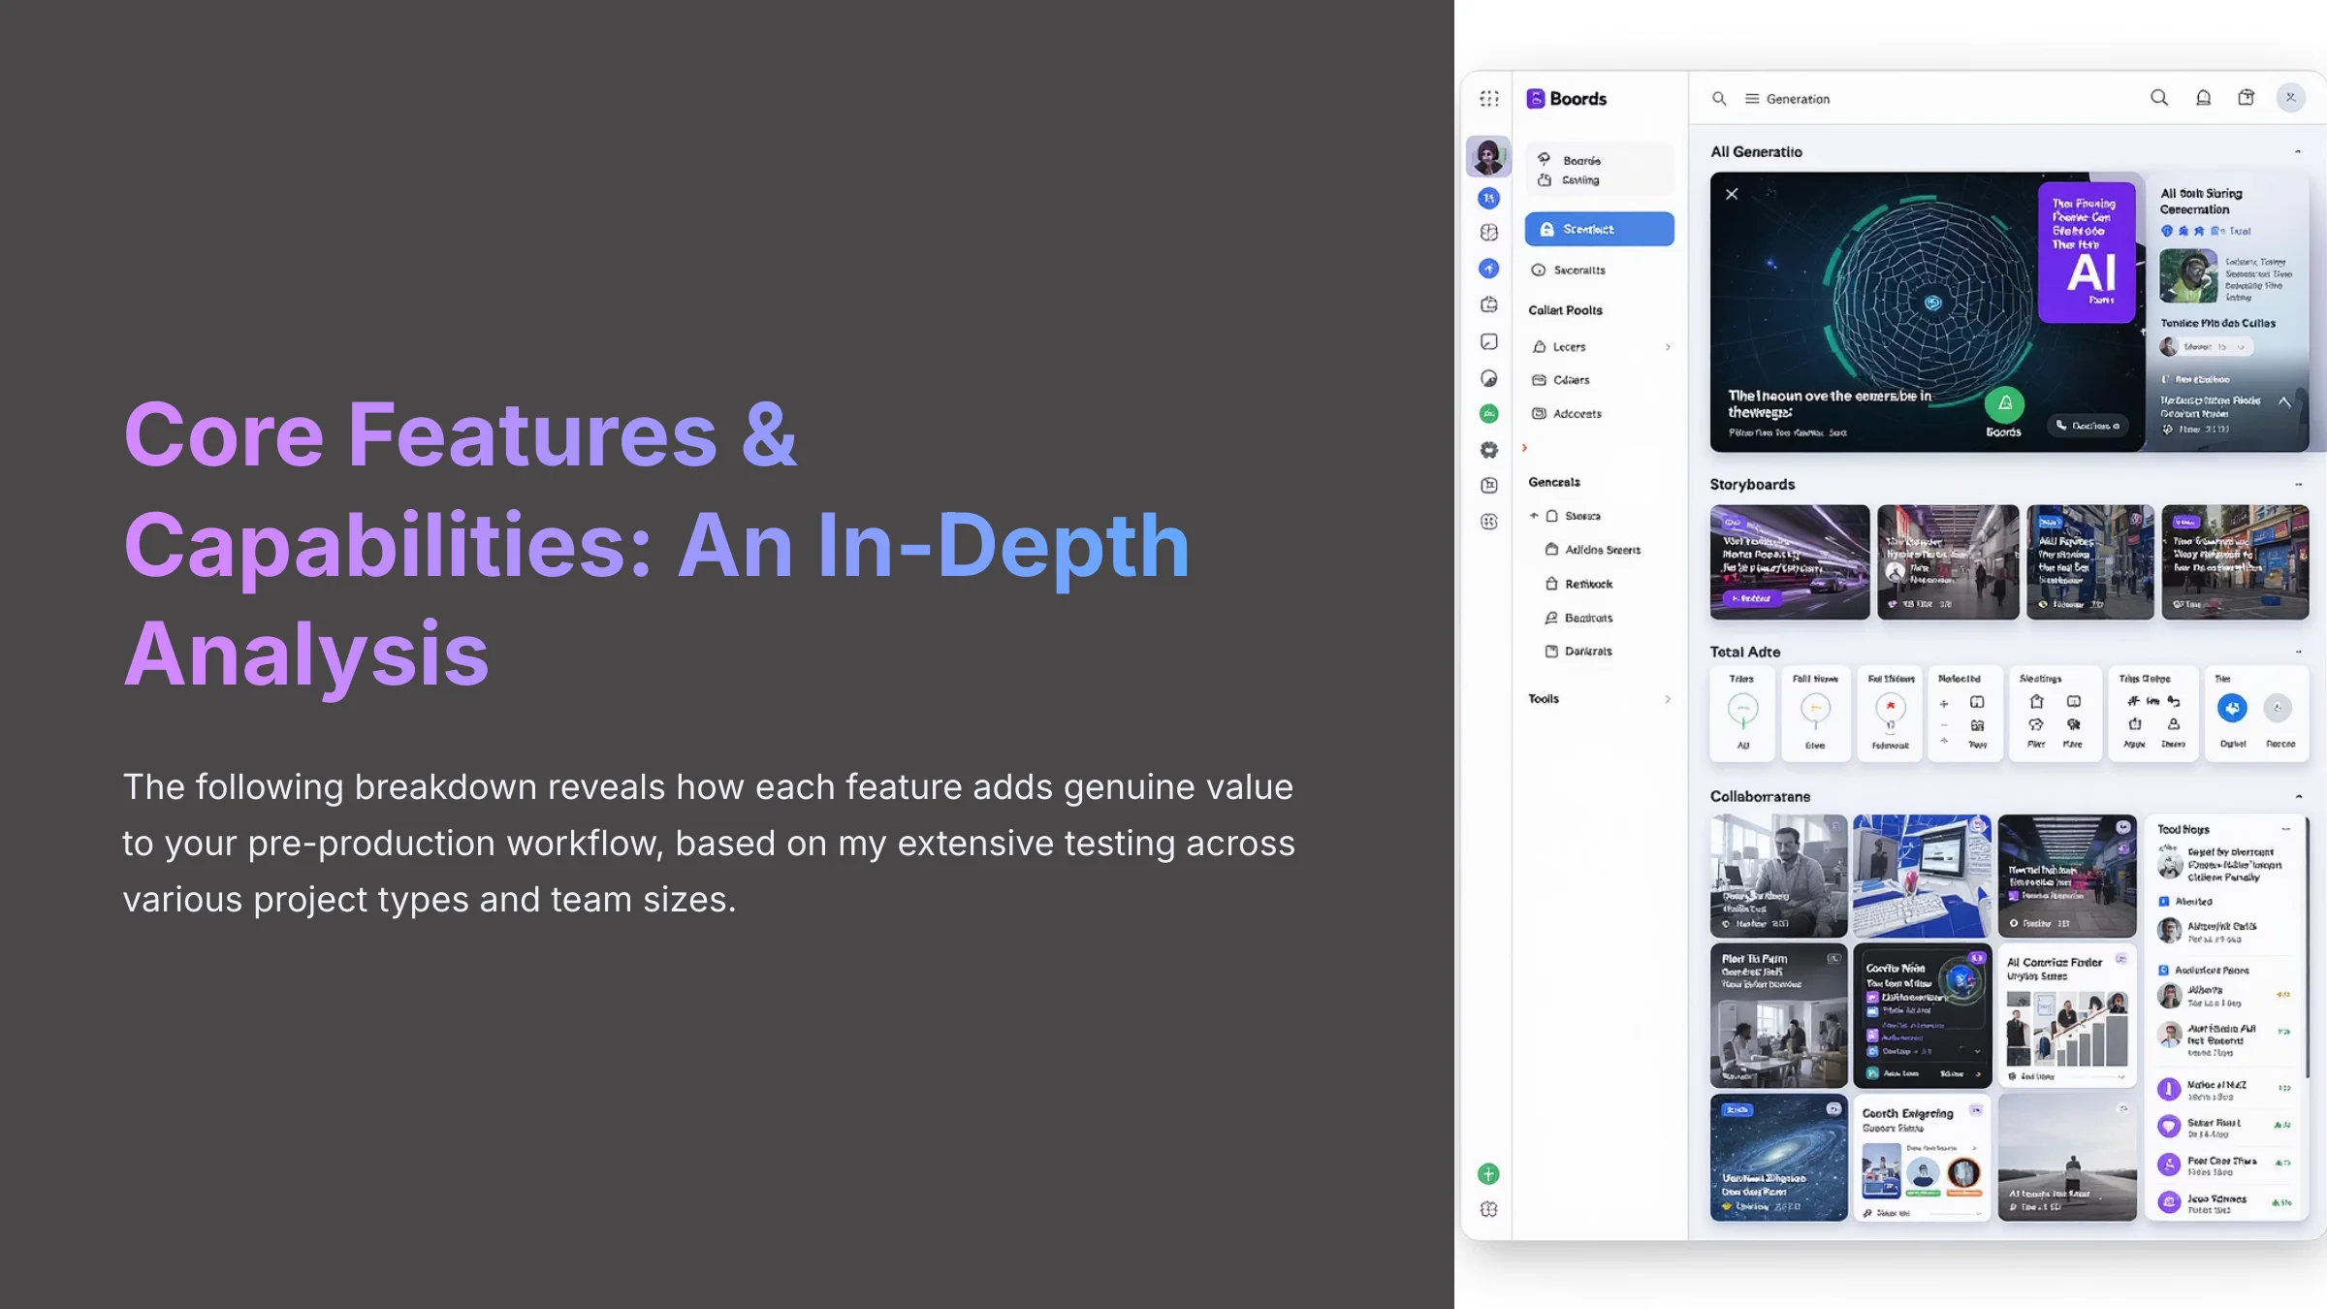Viewport: 2327px width, 1309px height.
Task: Click the house icon in the Sleatings card
Action: [2036, 701]
